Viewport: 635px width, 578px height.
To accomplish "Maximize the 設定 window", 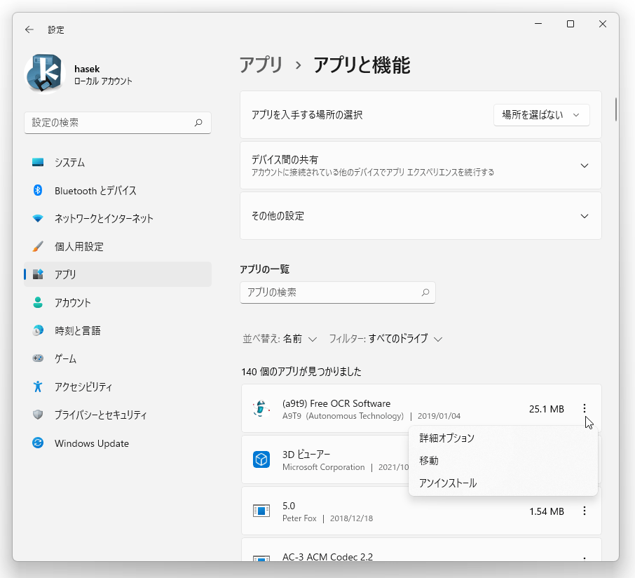I will click(x=571, y=24).
